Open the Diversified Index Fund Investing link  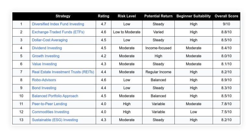(58, 24)
